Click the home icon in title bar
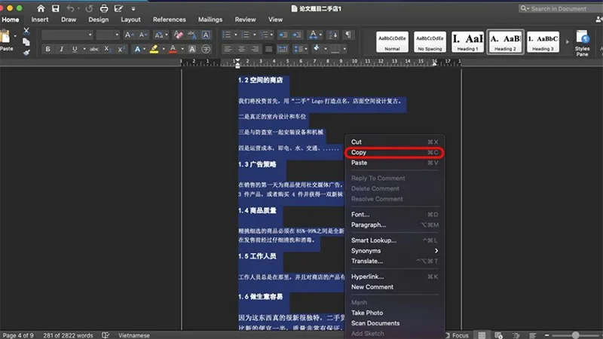The width and height of the screenshot is (603, 339). click(x=41, y=8)
